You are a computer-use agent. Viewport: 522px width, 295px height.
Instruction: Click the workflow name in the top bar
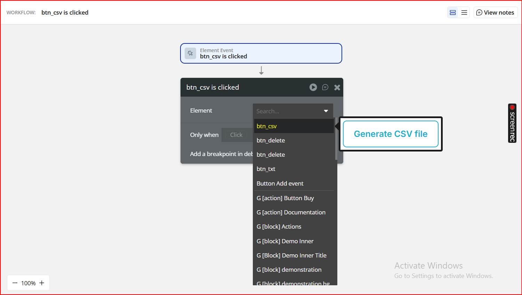coord(65,13)
